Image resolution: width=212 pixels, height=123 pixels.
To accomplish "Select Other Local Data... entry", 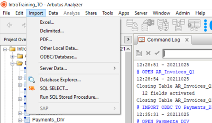I will click(73, 48).
